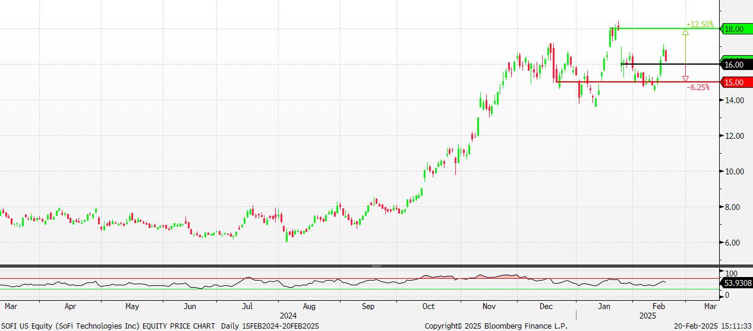Viewport: 753px width, 331px height.
Task: Click the 10.00 price axis label
Action: pyautogui.click(x=733, y=171)
